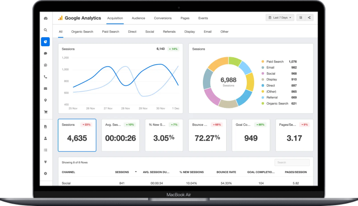Select the Bounce Rate 72.27% metric card
This screenshot has width=358, height=206.
click(x=207, y=135)
